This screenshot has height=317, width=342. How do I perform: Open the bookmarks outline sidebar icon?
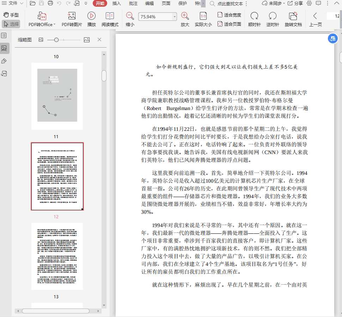pyautogui.click(x=4, y=36)
